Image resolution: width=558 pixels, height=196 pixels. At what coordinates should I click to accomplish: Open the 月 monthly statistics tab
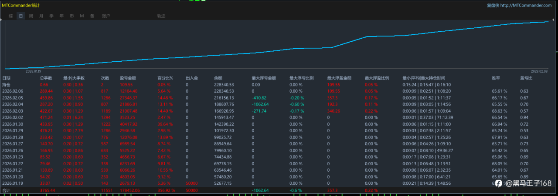41,16
